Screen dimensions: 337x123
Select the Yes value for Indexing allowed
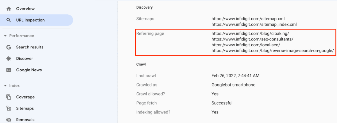215,112
